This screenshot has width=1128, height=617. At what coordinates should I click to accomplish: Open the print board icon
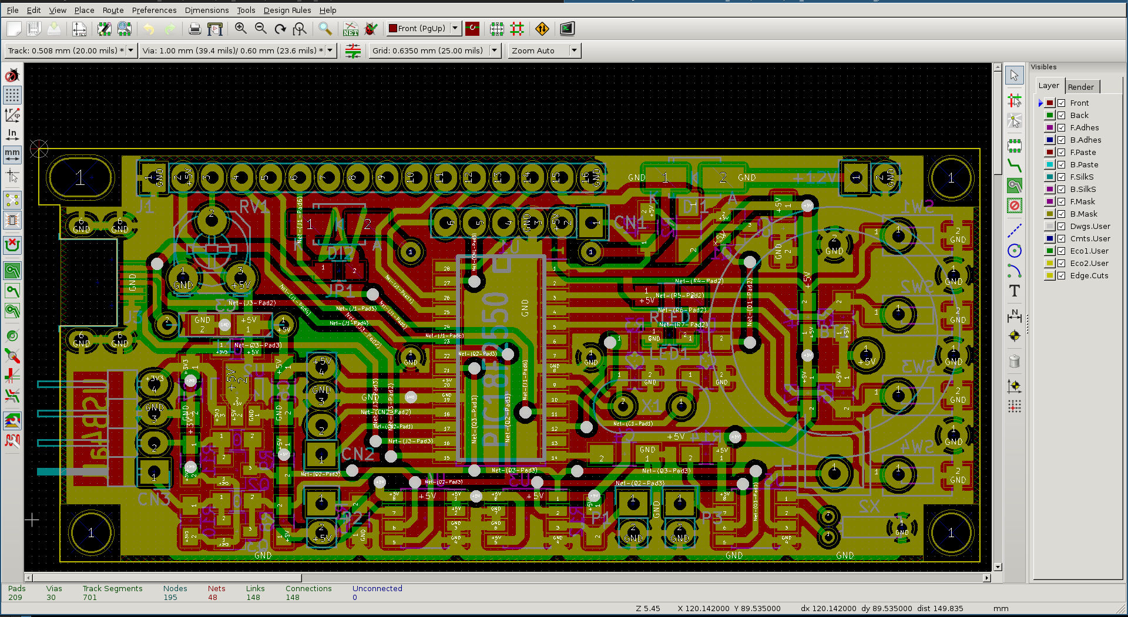pos(194,29)
